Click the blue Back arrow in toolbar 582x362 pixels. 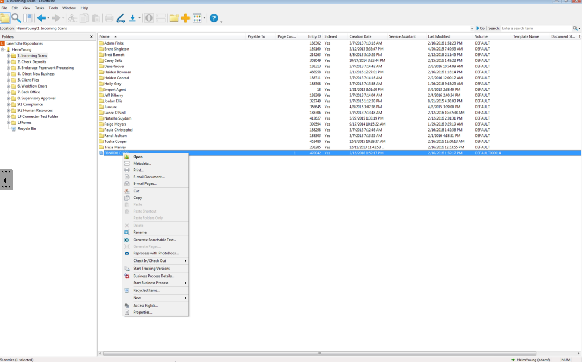(41, 18)
